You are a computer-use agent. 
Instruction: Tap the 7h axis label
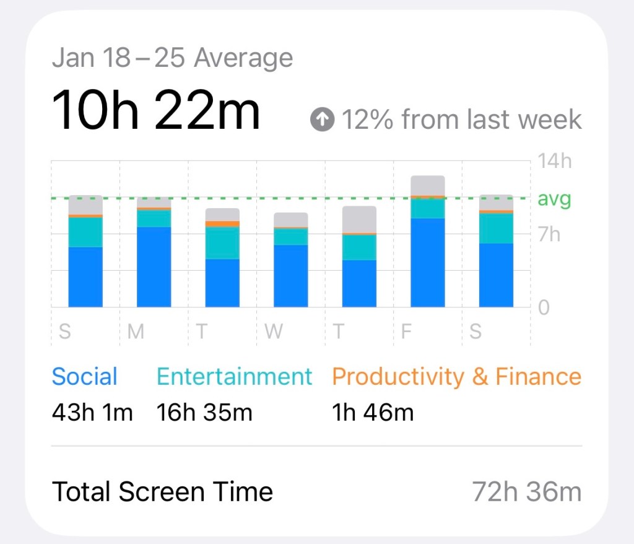[x=550, y=235]
